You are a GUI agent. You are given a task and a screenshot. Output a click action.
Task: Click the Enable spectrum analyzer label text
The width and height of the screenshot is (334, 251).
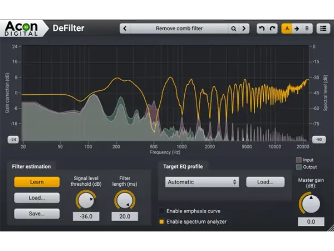[197, 222]
